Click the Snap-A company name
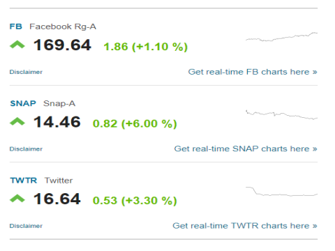This screenshot has height=251, width=335. 59,104
